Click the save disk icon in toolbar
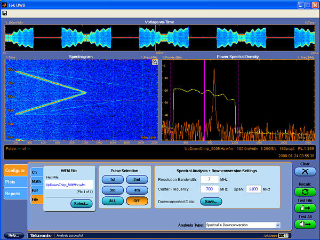Viewport: 320px width, 240px height. click(5, 13)
